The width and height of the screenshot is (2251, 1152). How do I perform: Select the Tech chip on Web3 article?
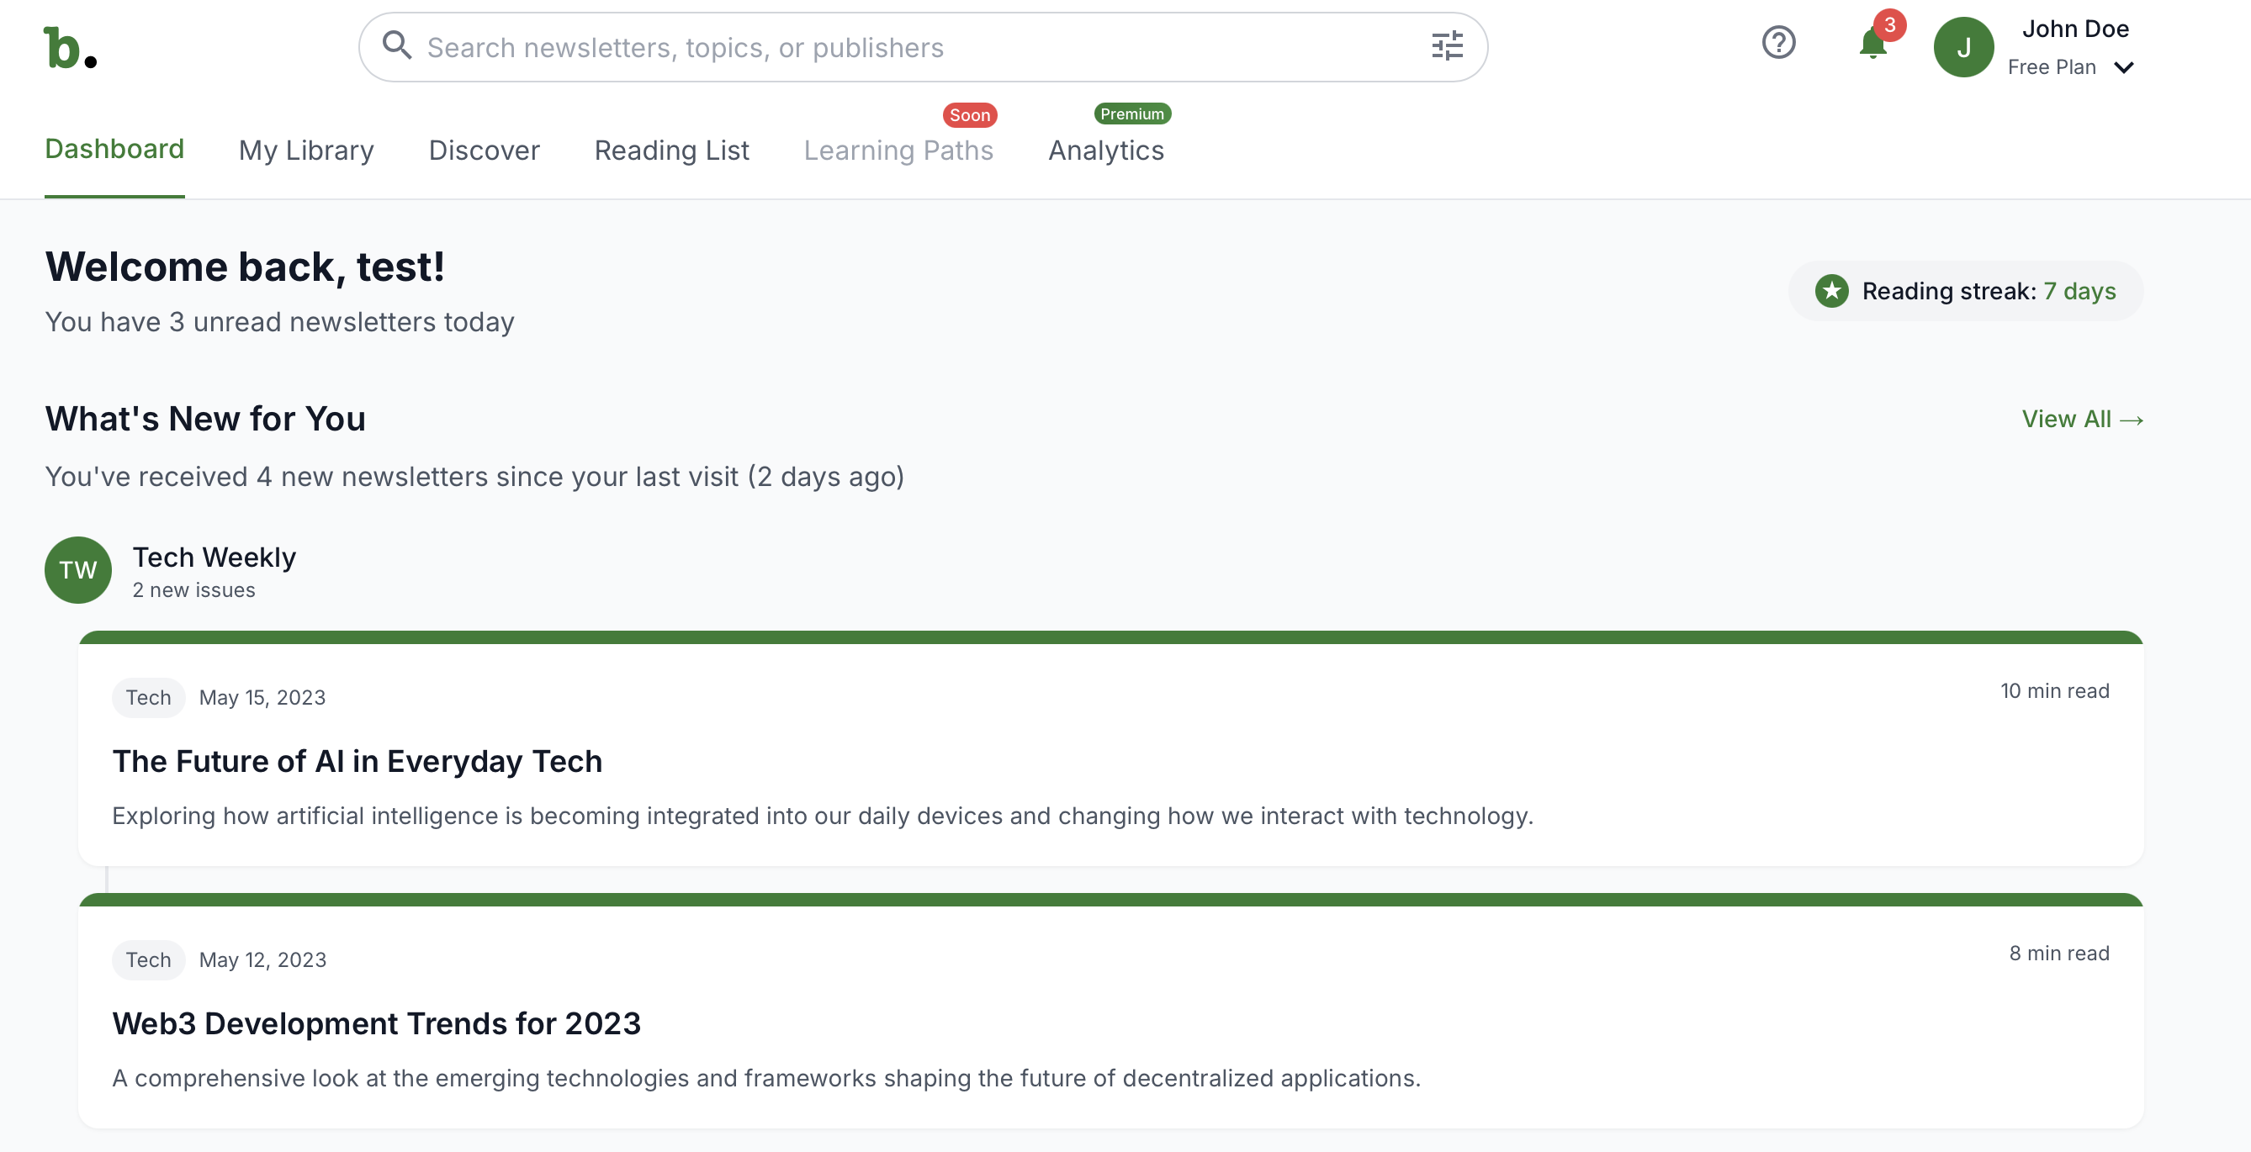(x=148, y=959)
